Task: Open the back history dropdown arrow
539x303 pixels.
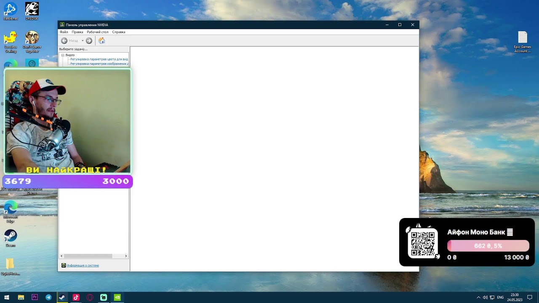Action: tap(83, 41)
